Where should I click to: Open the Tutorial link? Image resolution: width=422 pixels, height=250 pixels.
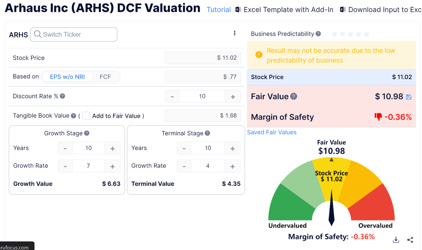[219, 10]
